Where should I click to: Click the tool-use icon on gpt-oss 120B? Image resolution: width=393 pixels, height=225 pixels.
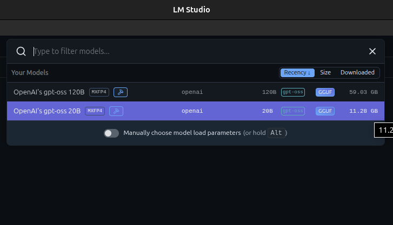pos(121,92)
